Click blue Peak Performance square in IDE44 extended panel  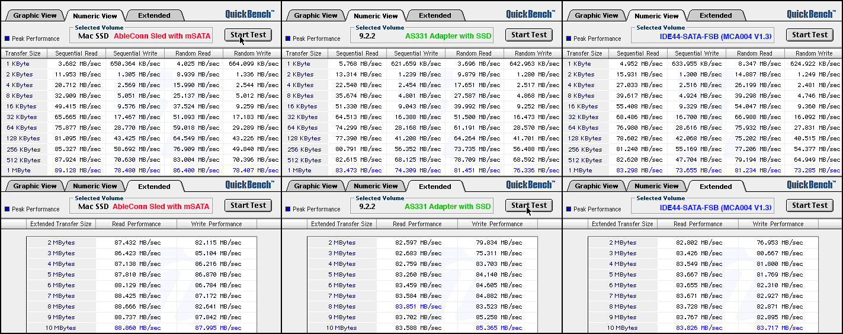[569, 209]
